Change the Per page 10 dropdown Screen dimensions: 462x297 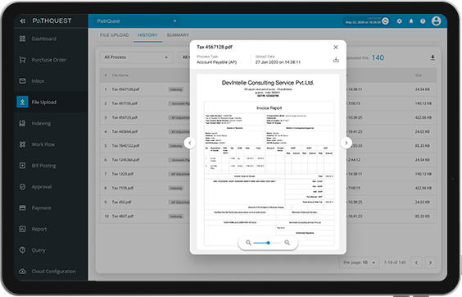pos(359,263)
